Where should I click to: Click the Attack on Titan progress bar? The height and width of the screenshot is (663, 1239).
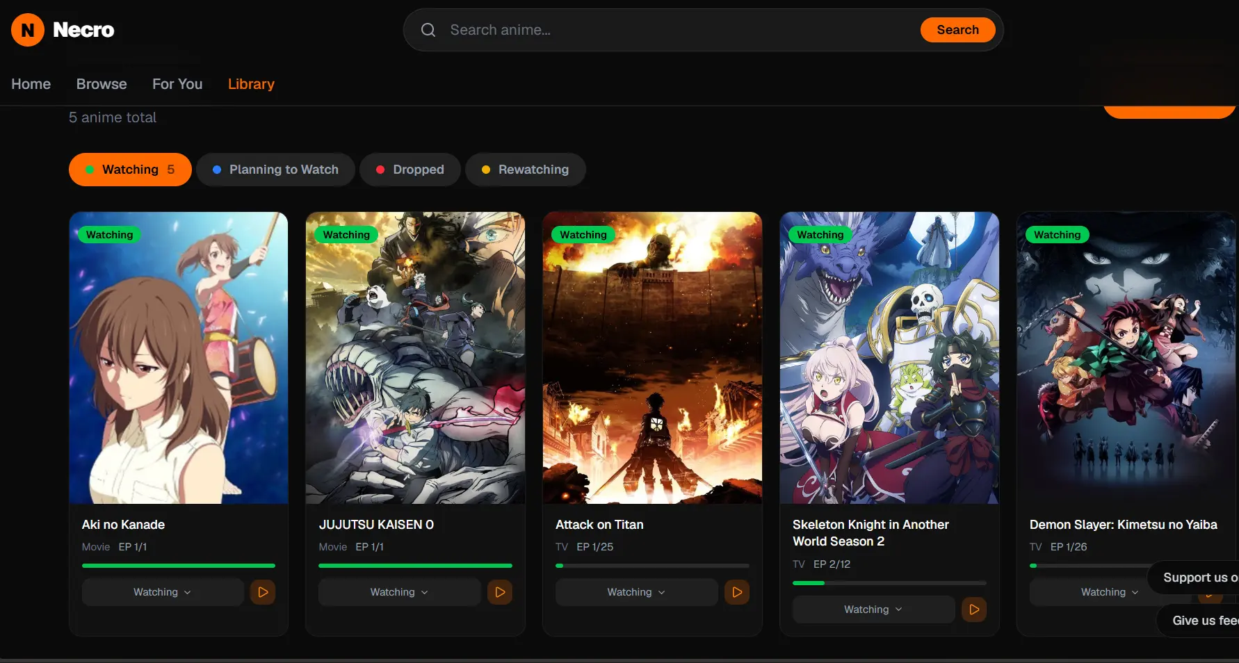tap(652, 566)
